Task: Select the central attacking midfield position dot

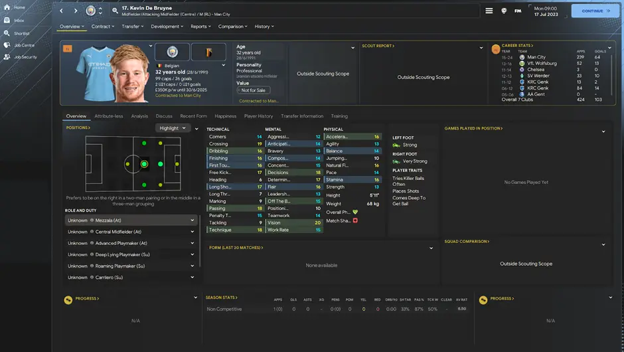Action: 160,164
